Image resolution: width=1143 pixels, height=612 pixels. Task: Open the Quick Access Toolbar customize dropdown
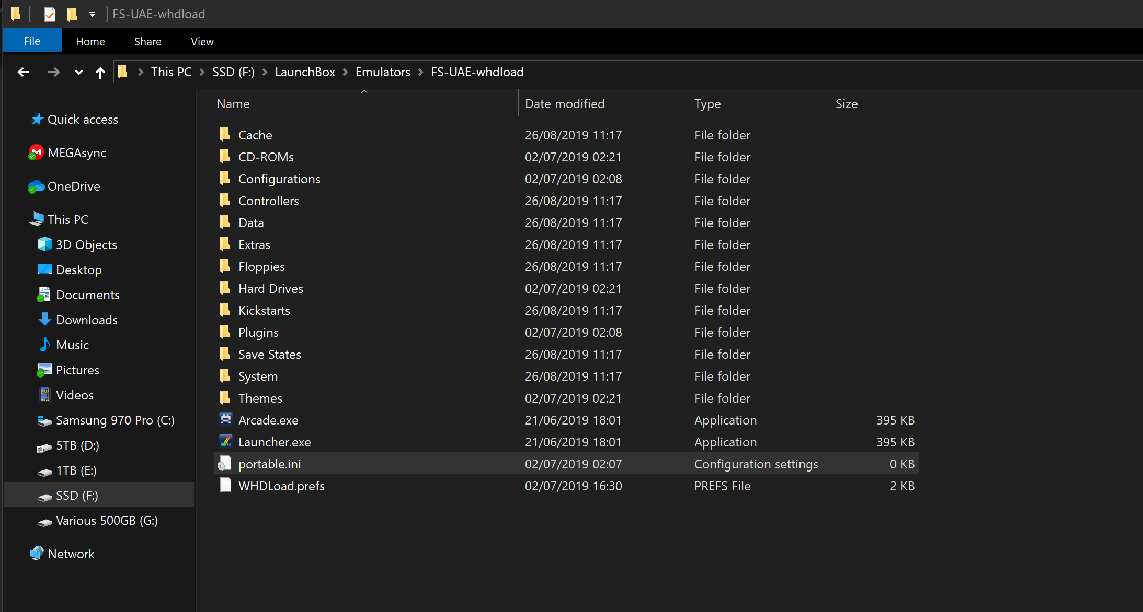[x=92, y=14]
